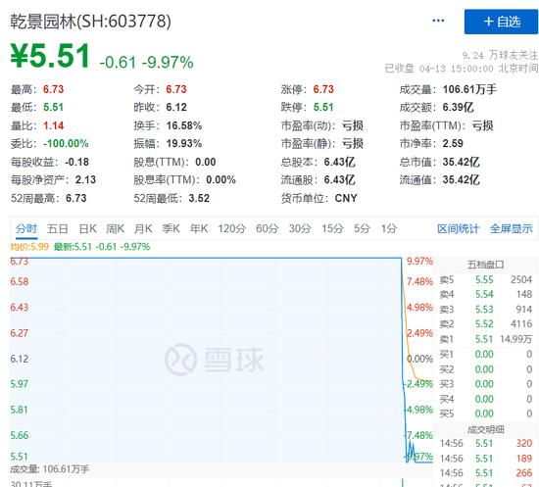
Task: Select the 卖1 order row with 14.99万
Action: (485, 339)
